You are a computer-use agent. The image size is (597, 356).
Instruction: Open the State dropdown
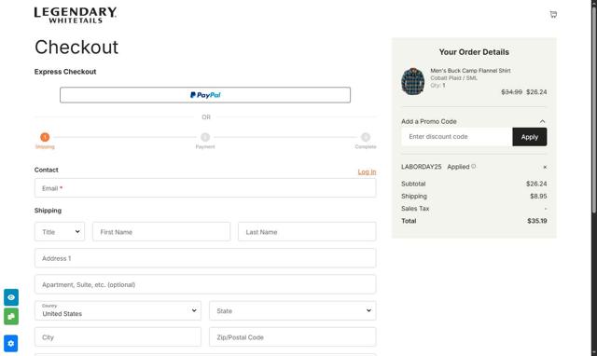point(292,310)
